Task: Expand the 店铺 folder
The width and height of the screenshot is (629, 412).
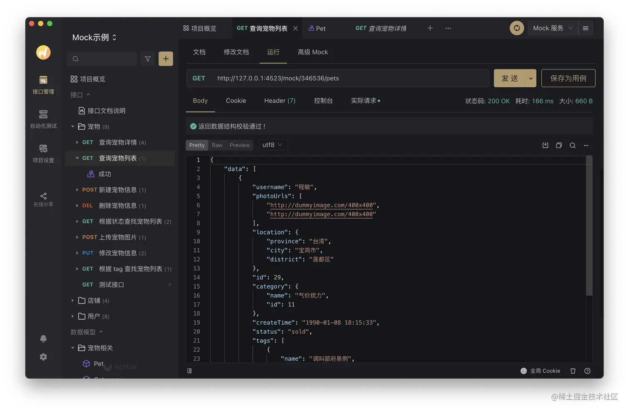Action: (73, 300)
